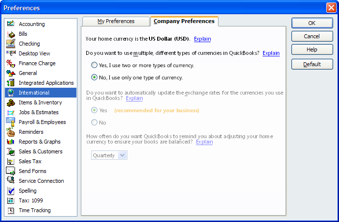Select the Desktop View category label
The width and height of the screenshot is (339, 222).
(x=34, y=53)
